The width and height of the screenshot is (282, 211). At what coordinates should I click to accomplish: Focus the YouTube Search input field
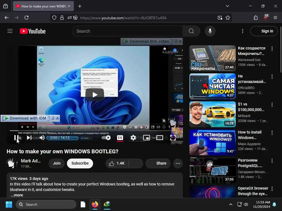point(128,31)
